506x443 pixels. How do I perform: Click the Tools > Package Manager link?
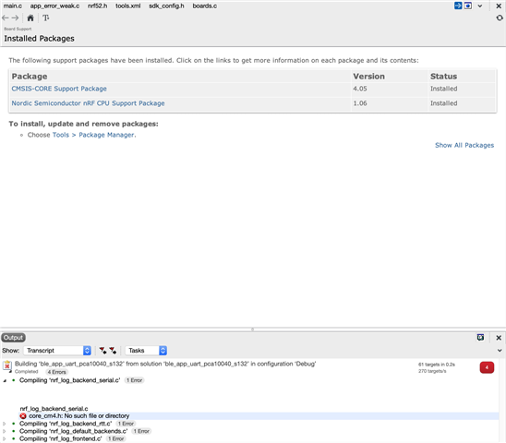click(94, 135)
